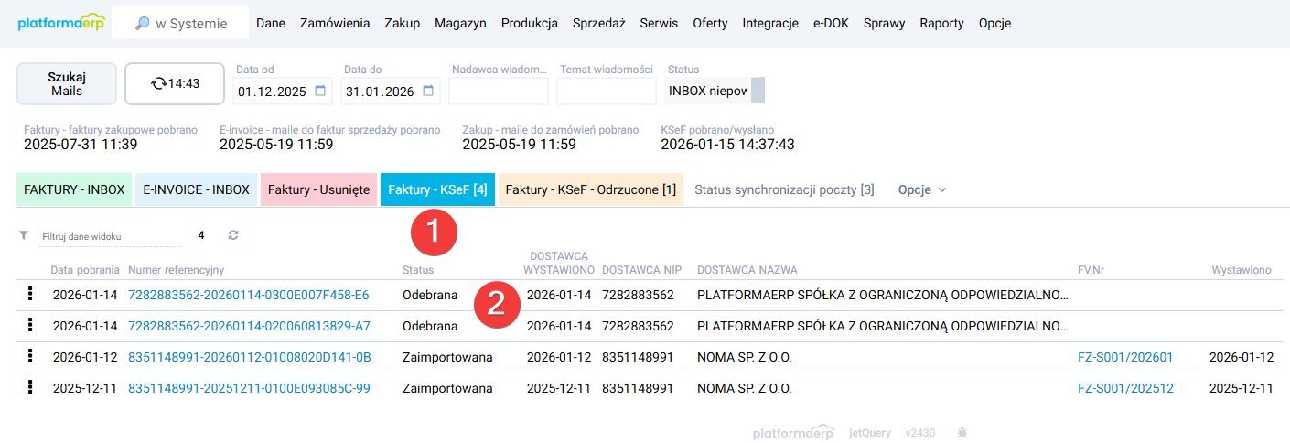Open invoice FZ-S001/202601 link
This screenshot has width=1290, height=443.
tap(1125, 357)
